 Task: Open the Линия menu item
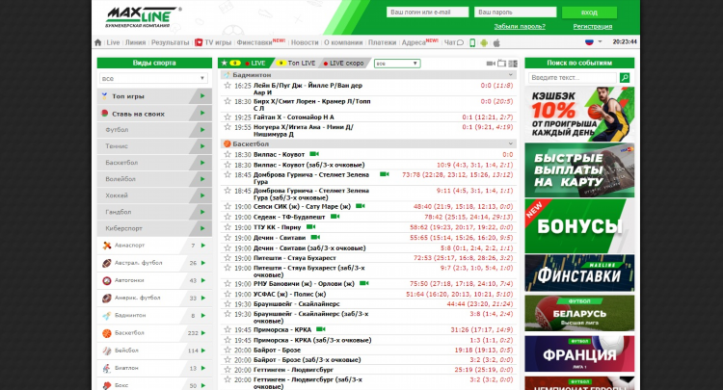point(135,42)
